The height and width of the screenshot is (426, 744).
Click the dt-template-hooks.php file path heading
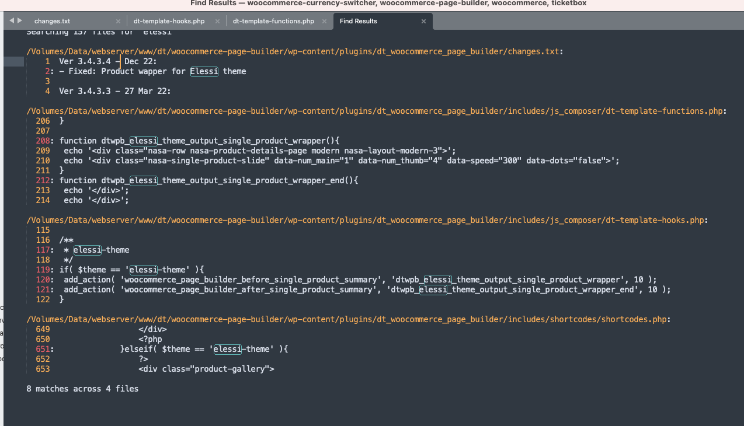pos(367,220)
